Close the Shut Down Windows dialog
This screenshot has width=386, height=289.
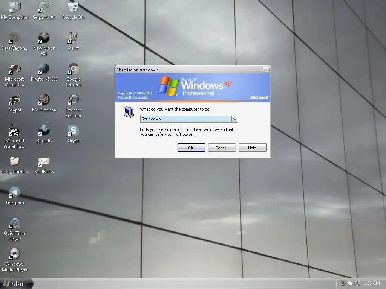point(266,70)
